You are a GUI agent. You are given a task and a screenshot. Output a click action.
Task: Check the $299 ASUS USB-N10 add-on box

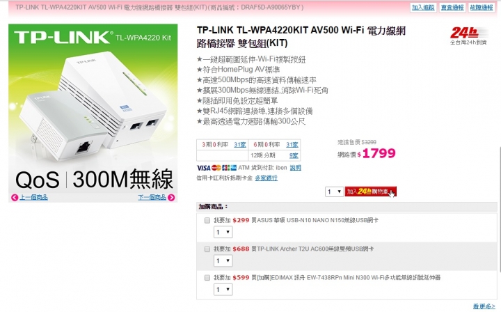pyautogui.click(x=207, y=220)
